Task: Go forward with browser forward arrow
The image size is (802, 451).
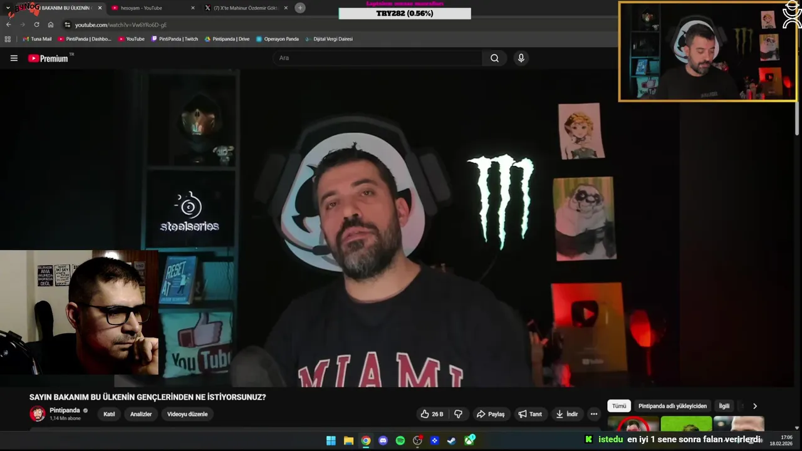Action: pyautogui.click(x=23, y=24)
